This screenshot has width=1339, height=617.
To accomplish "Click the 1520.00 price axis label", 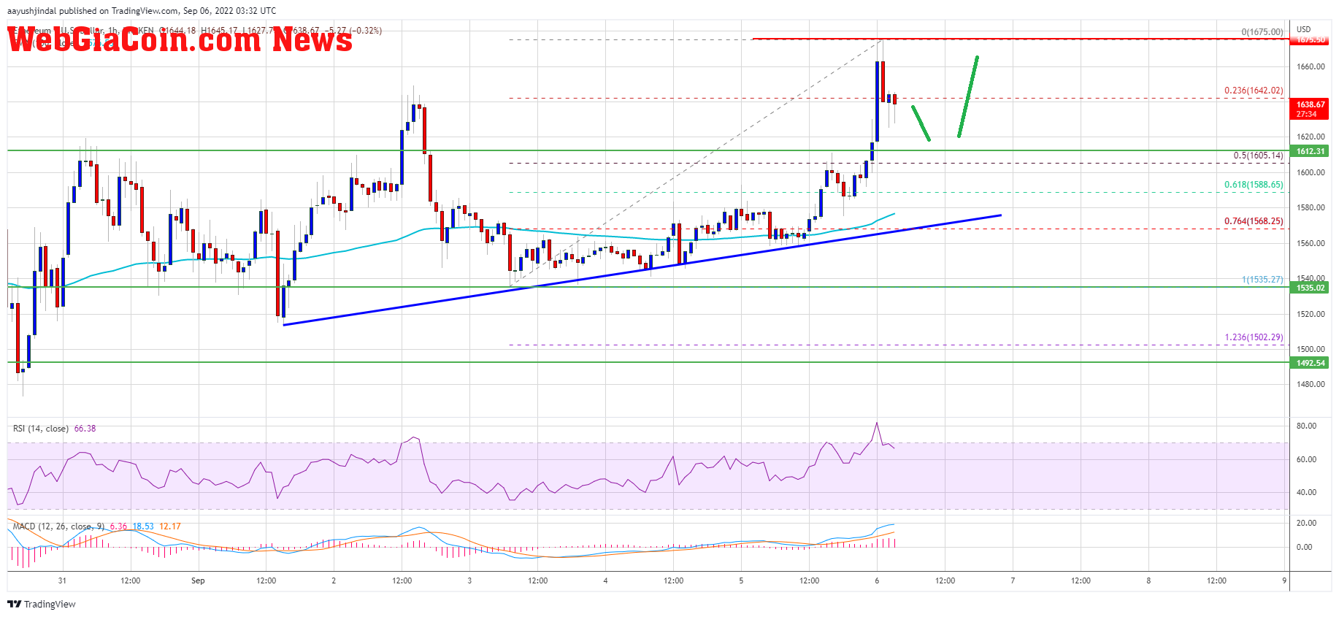I will click(x=1311, y=314).
